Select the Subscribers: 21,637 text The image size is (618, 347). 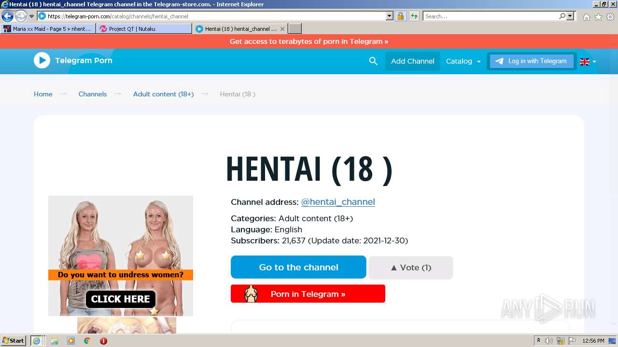[x=268, y=240]
